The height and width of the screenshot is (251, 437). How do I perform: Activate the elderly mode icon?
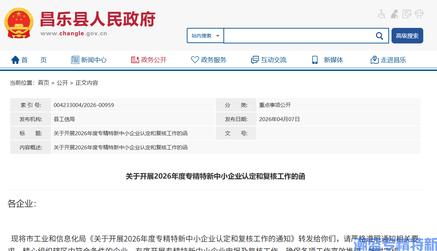tap(394, 14)
